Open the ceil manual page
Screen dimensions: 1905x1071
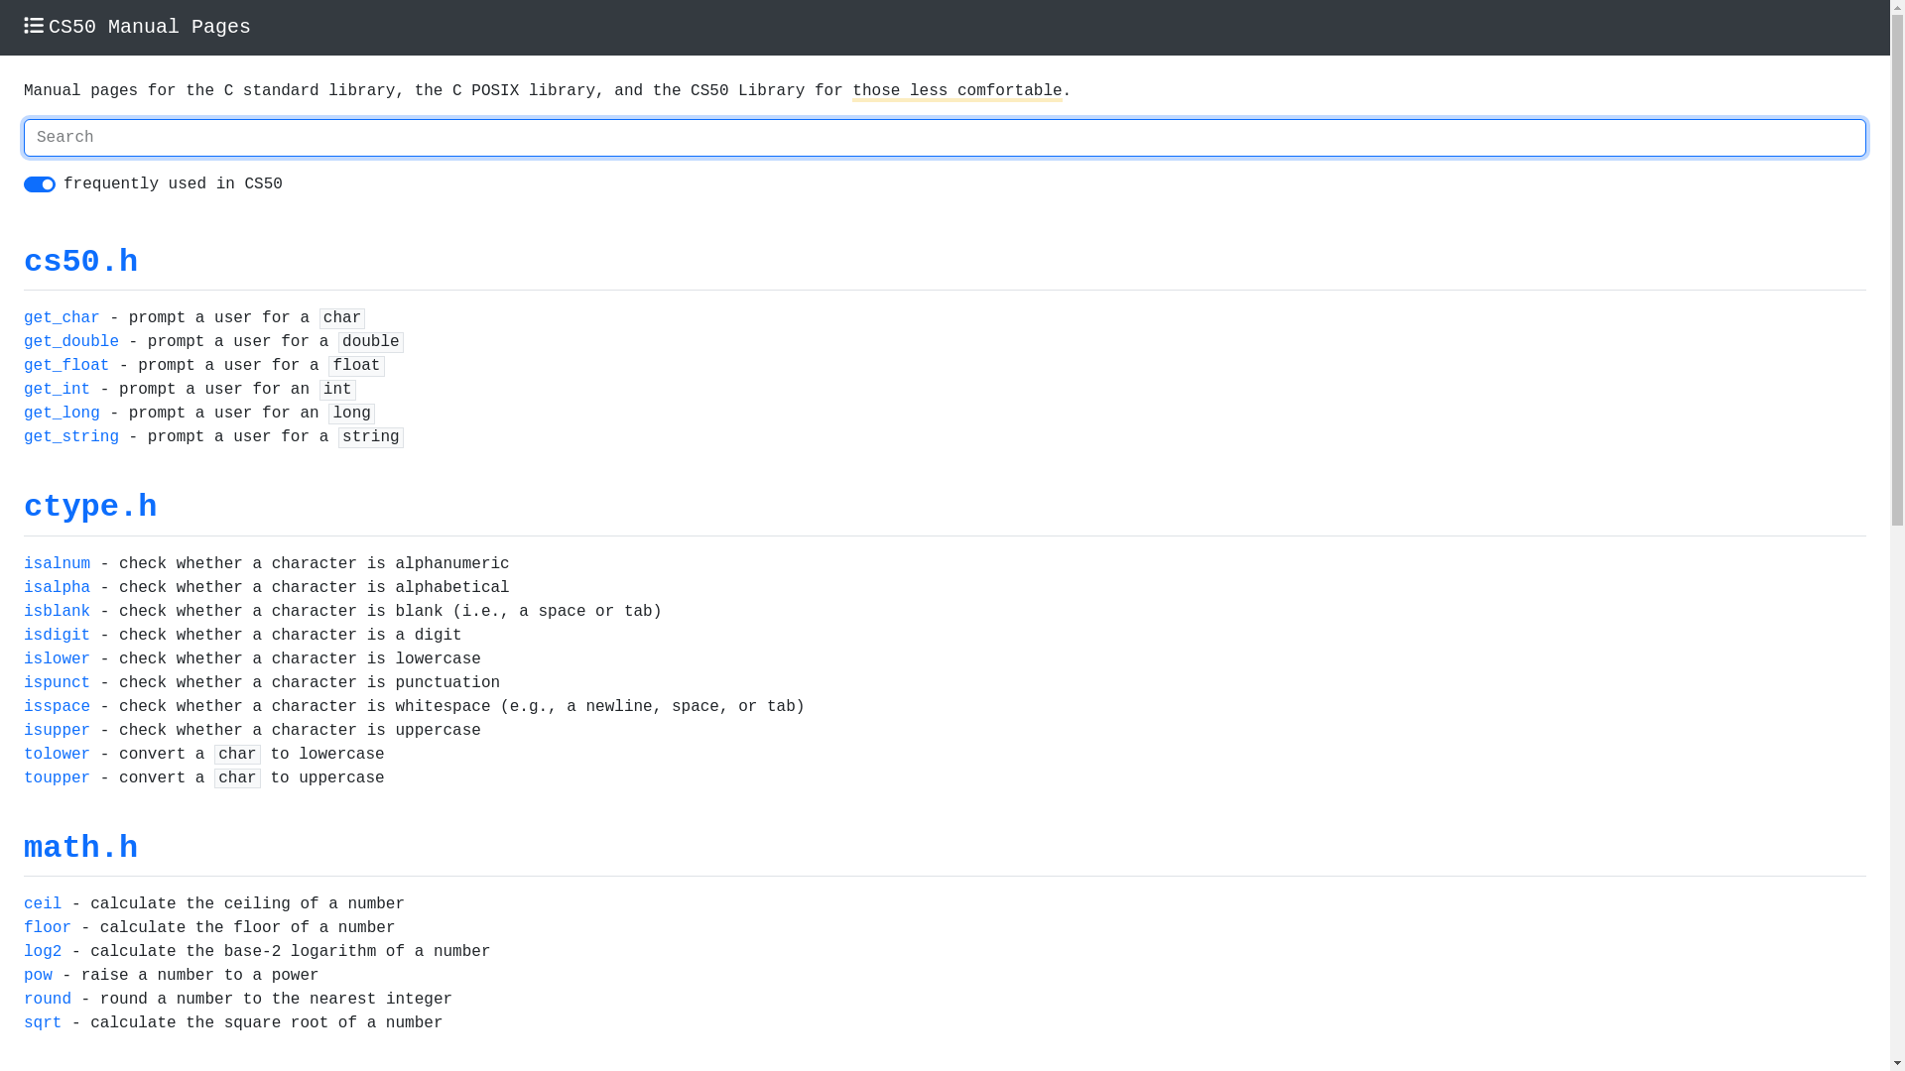[x=43, y=904]
